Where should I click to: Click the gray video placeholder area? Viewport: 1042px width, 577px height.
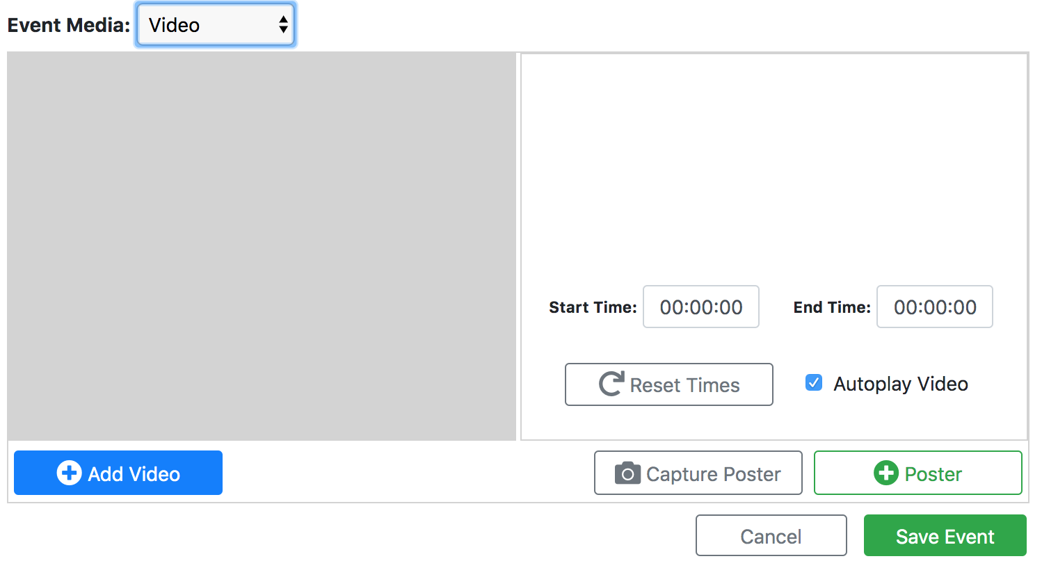tap(262, 246)
